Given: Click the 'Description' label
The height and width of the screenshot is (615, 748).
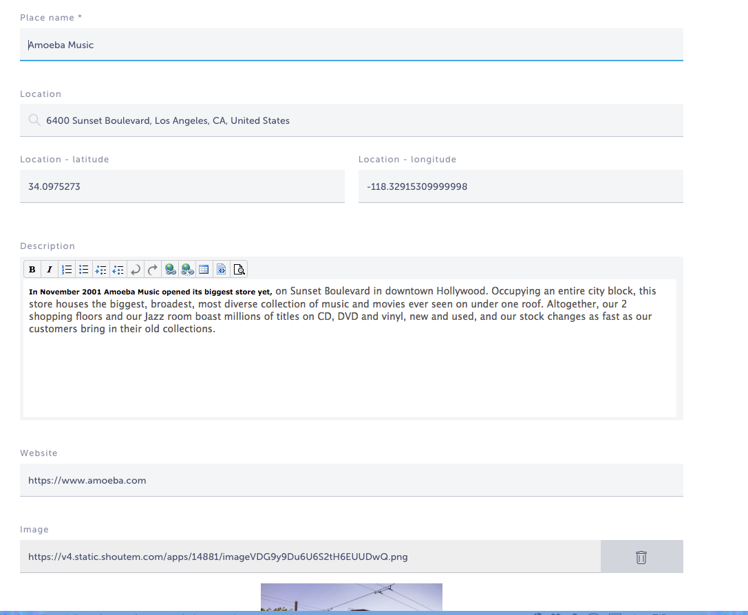Looking at the screenshot, I should (47, 246).
